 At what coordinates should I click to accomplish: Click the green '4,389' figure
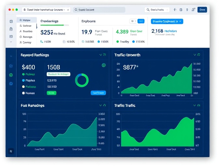(x=122, y=32)
